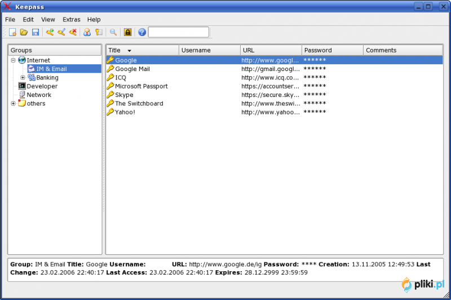
Task: Open the View menu
Action: click(48, 20)
